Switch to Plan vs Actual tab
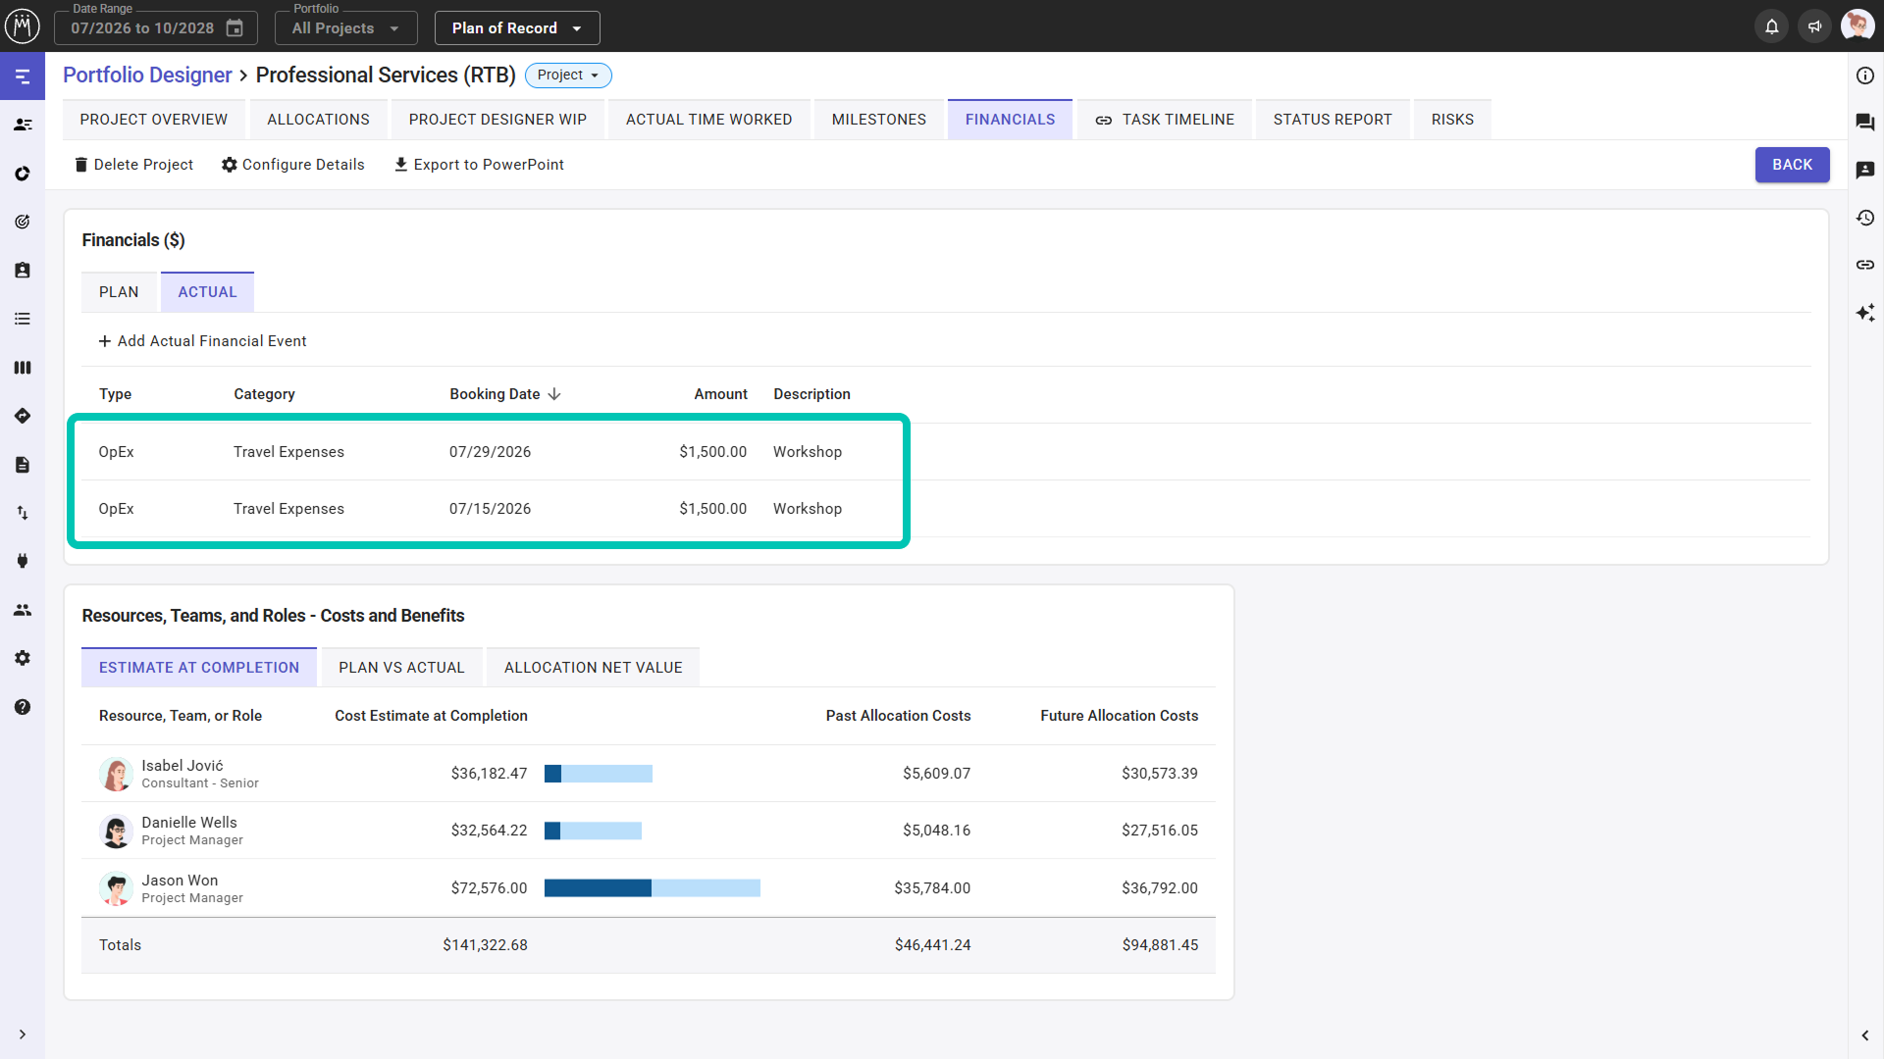Image resolution: width=1884 pixels, height=1059 pixels. [x=401, y=668]
